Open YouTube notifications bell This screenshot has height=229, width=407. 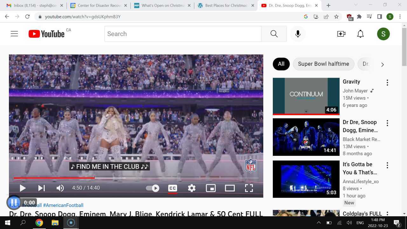click(360, 34)
